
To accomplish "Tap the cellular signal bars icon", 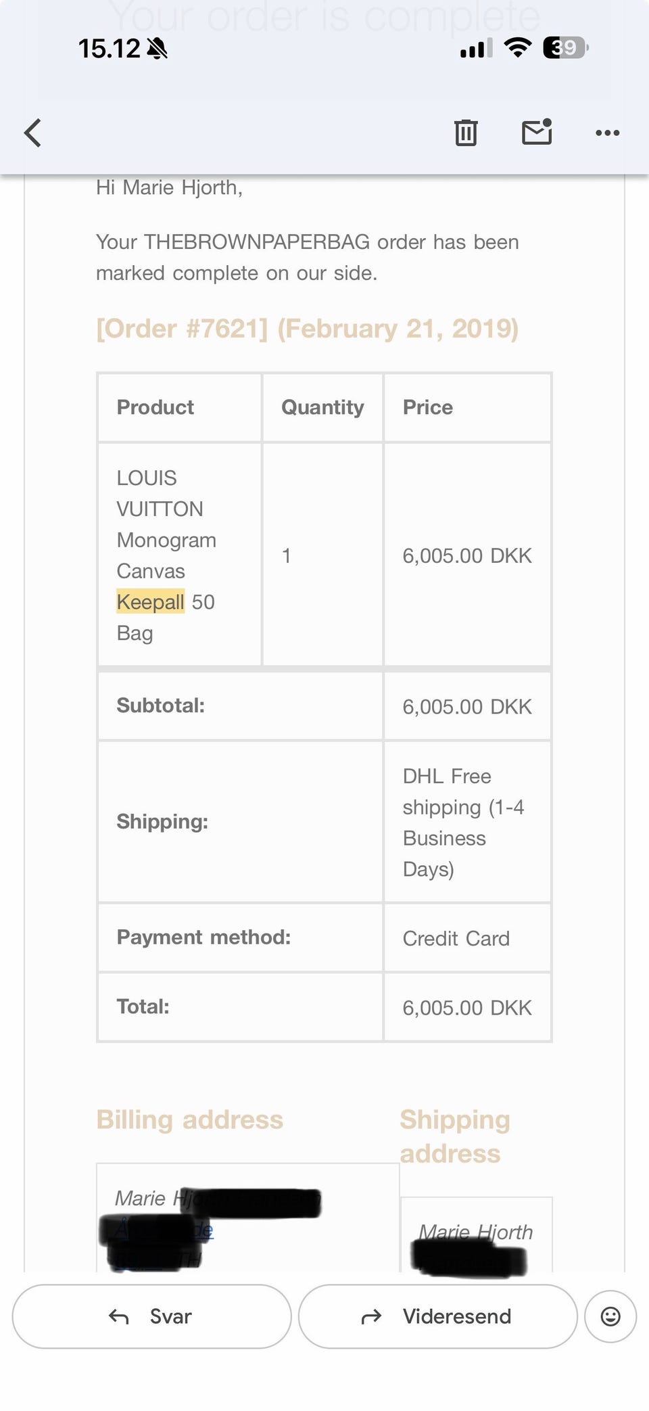I will (x=476, y=49).
